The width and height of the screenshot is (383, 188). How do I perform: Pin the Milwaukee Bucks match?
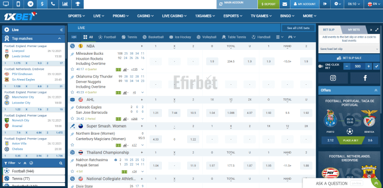72,54
